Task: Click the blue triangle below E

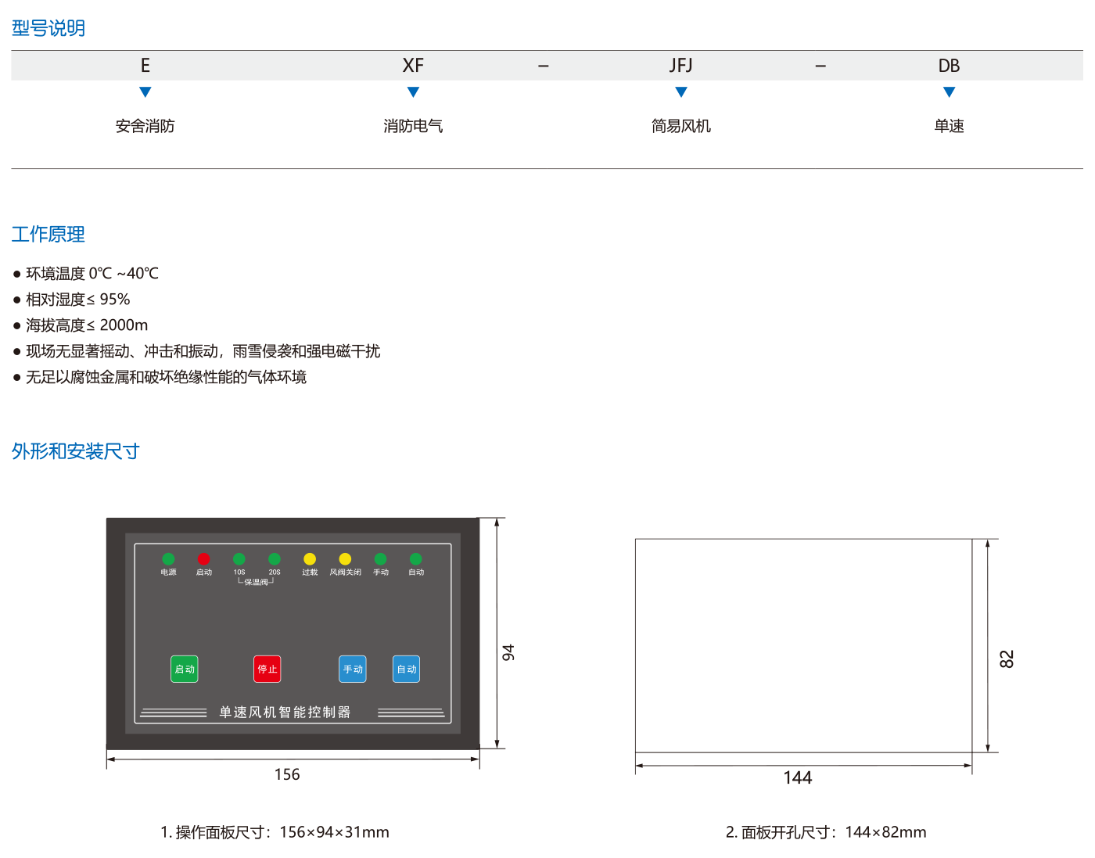Action: tap(145, 92)
